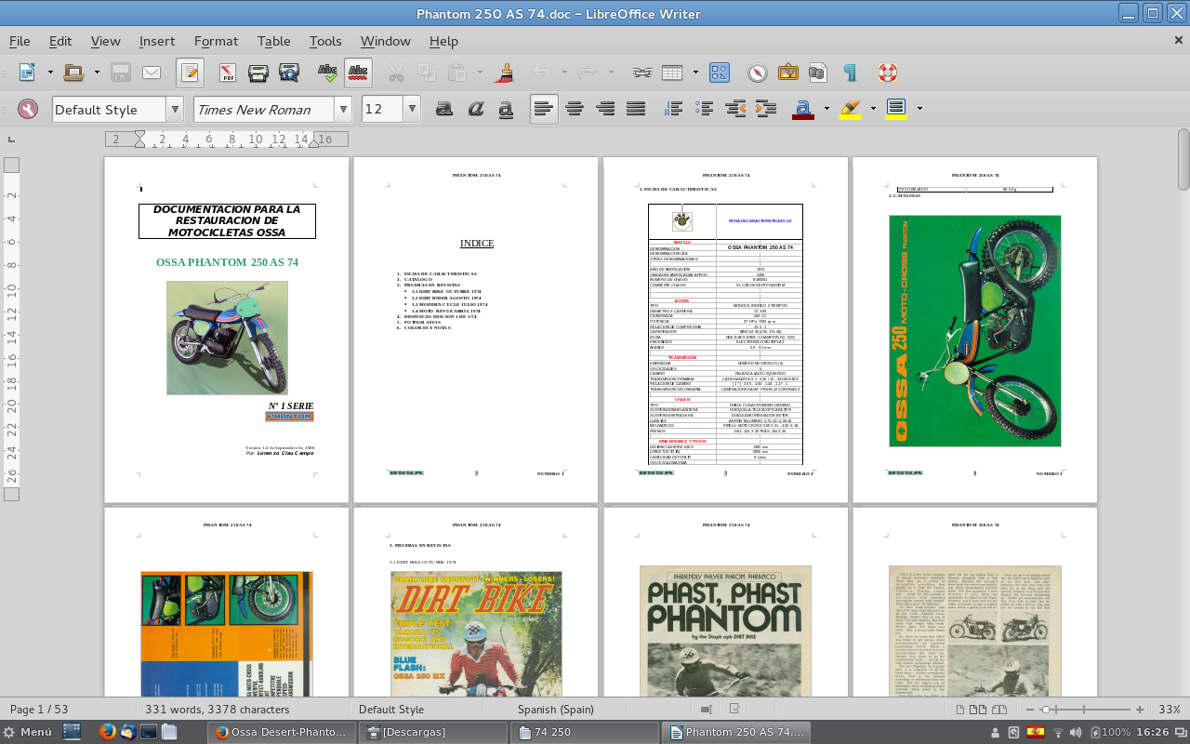The image size is (1190, 744).
Task: Apply Background Color swatch
Action: tap(896, 109)
